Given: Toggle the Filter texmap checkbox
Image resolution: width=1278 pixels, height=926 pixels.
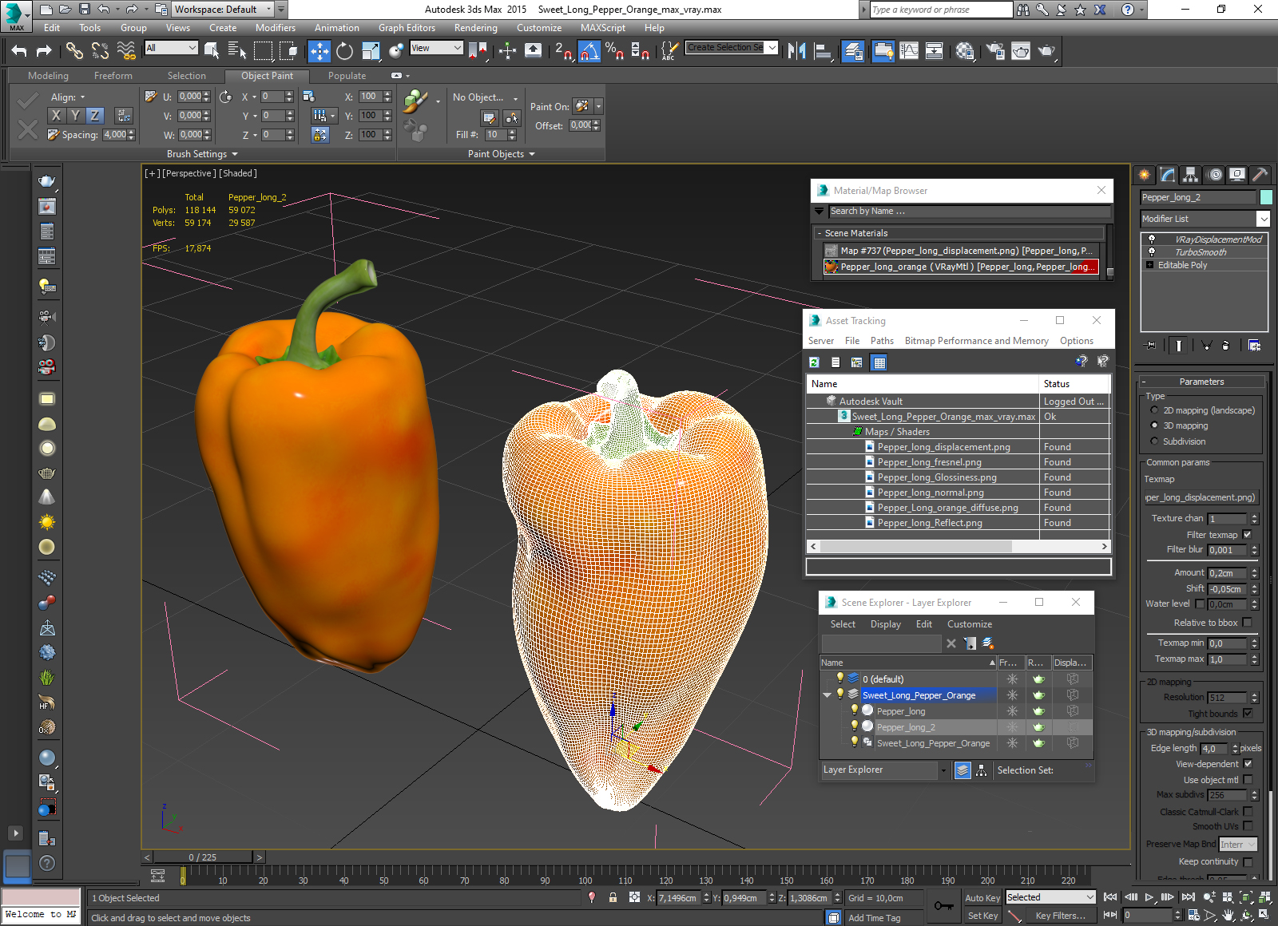Looking at the screenshot, I should point(1248,535).
